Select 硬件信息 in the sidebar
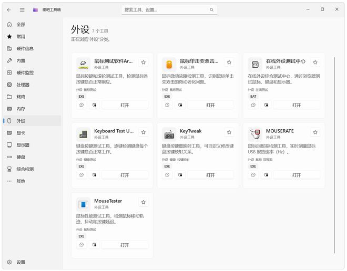347x271 pixels. click(32, 48)
